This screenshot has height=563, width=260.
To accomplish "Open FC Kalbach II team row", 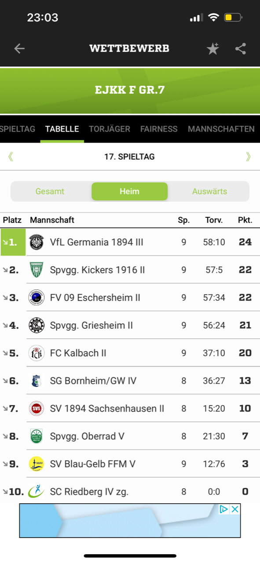I will (x=130, y=353).
